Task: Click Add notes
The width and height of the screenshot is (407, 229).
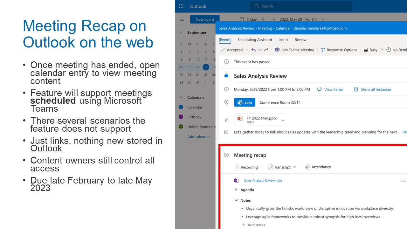Action: pyautogui.click(x=253, y=225)
